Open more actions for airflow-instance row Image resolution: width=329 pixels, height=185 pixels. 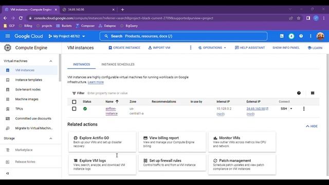click(x=304, y=108)
